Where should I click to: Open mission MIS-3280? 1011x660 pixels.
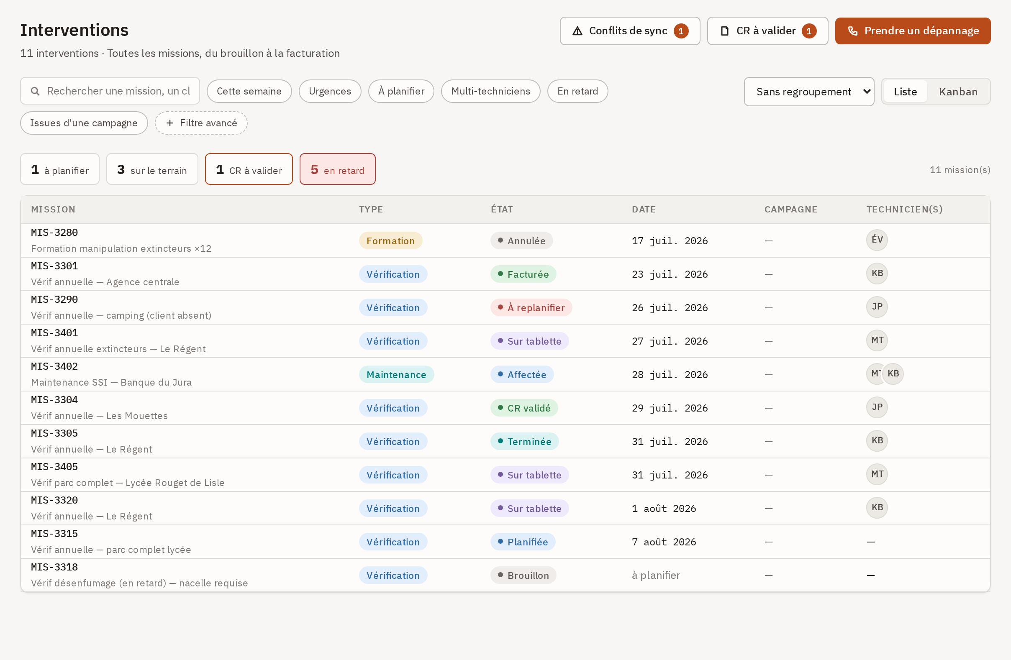tap(505, 240)
